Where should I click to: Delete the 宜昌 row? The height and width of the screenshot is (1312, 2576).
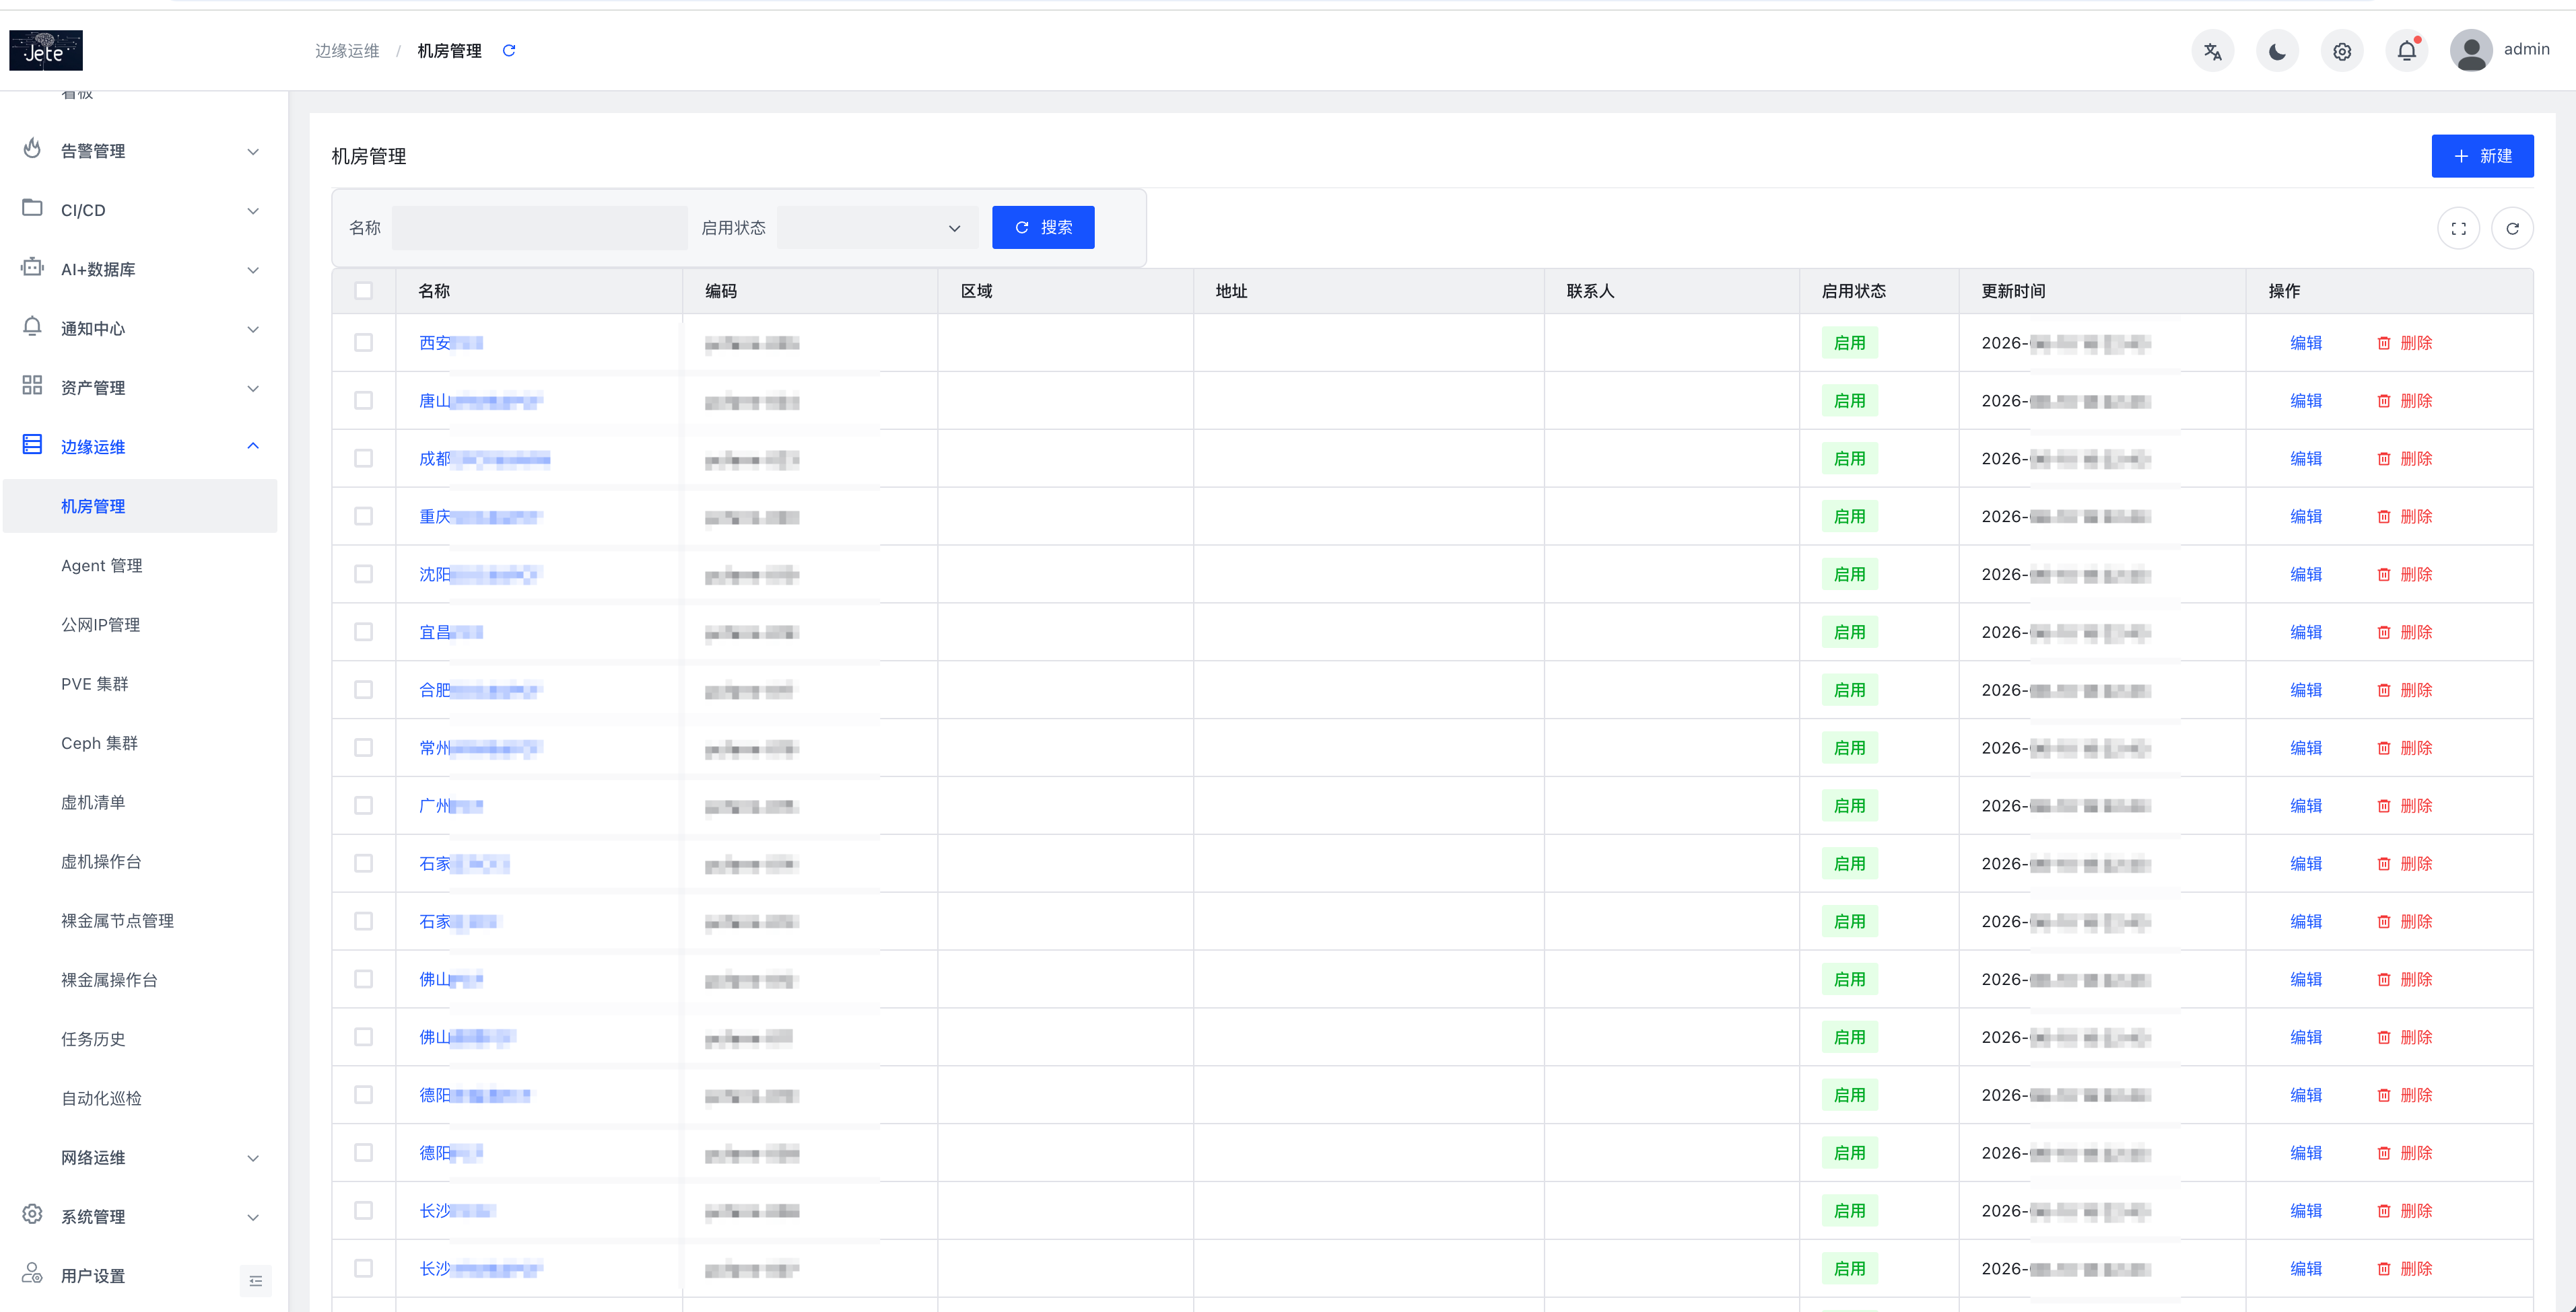tap(2404, 632)
